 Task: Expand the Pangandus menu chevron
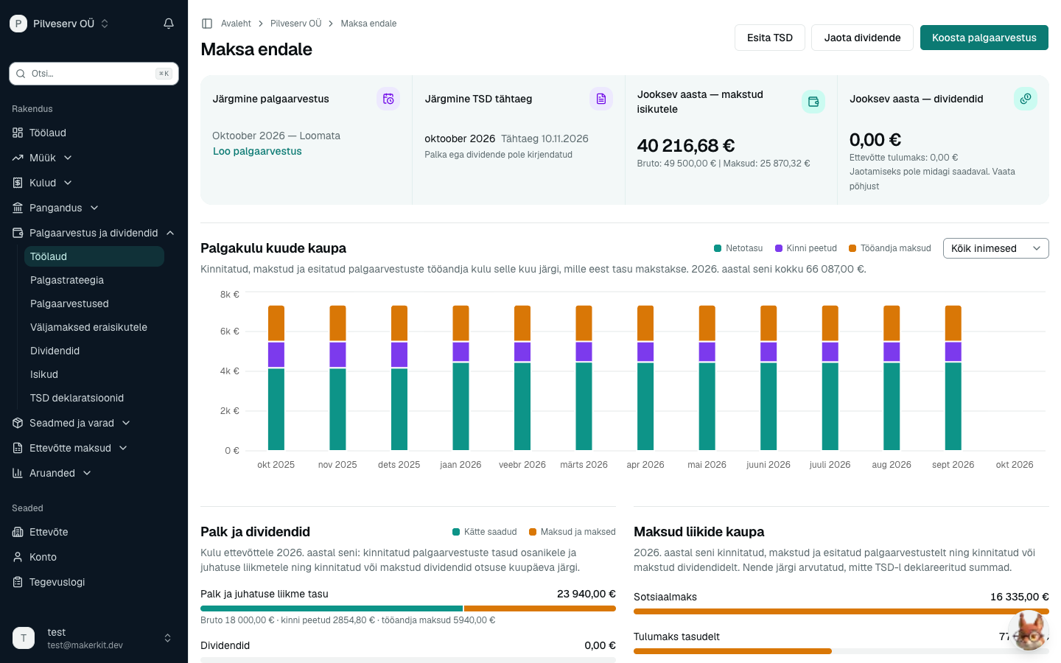pyautogui.click(x=94, y=208)
